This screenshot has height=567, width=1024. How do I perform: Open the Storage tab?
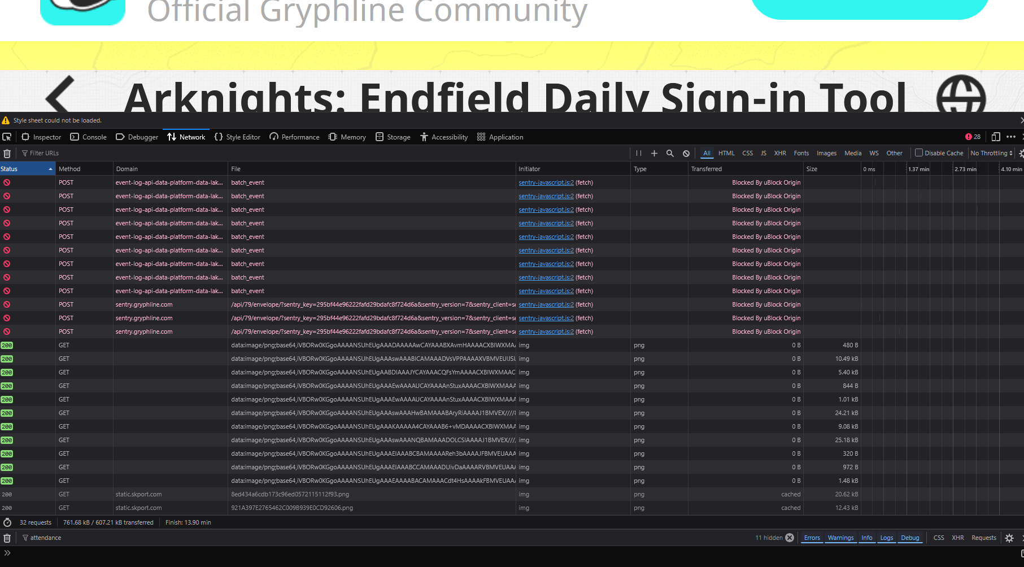tap(393, 137)
